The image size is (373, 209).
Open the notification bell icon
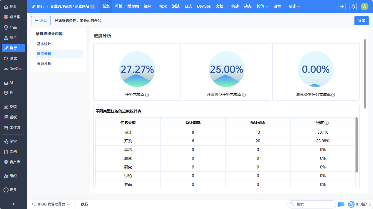coord(353,7)
